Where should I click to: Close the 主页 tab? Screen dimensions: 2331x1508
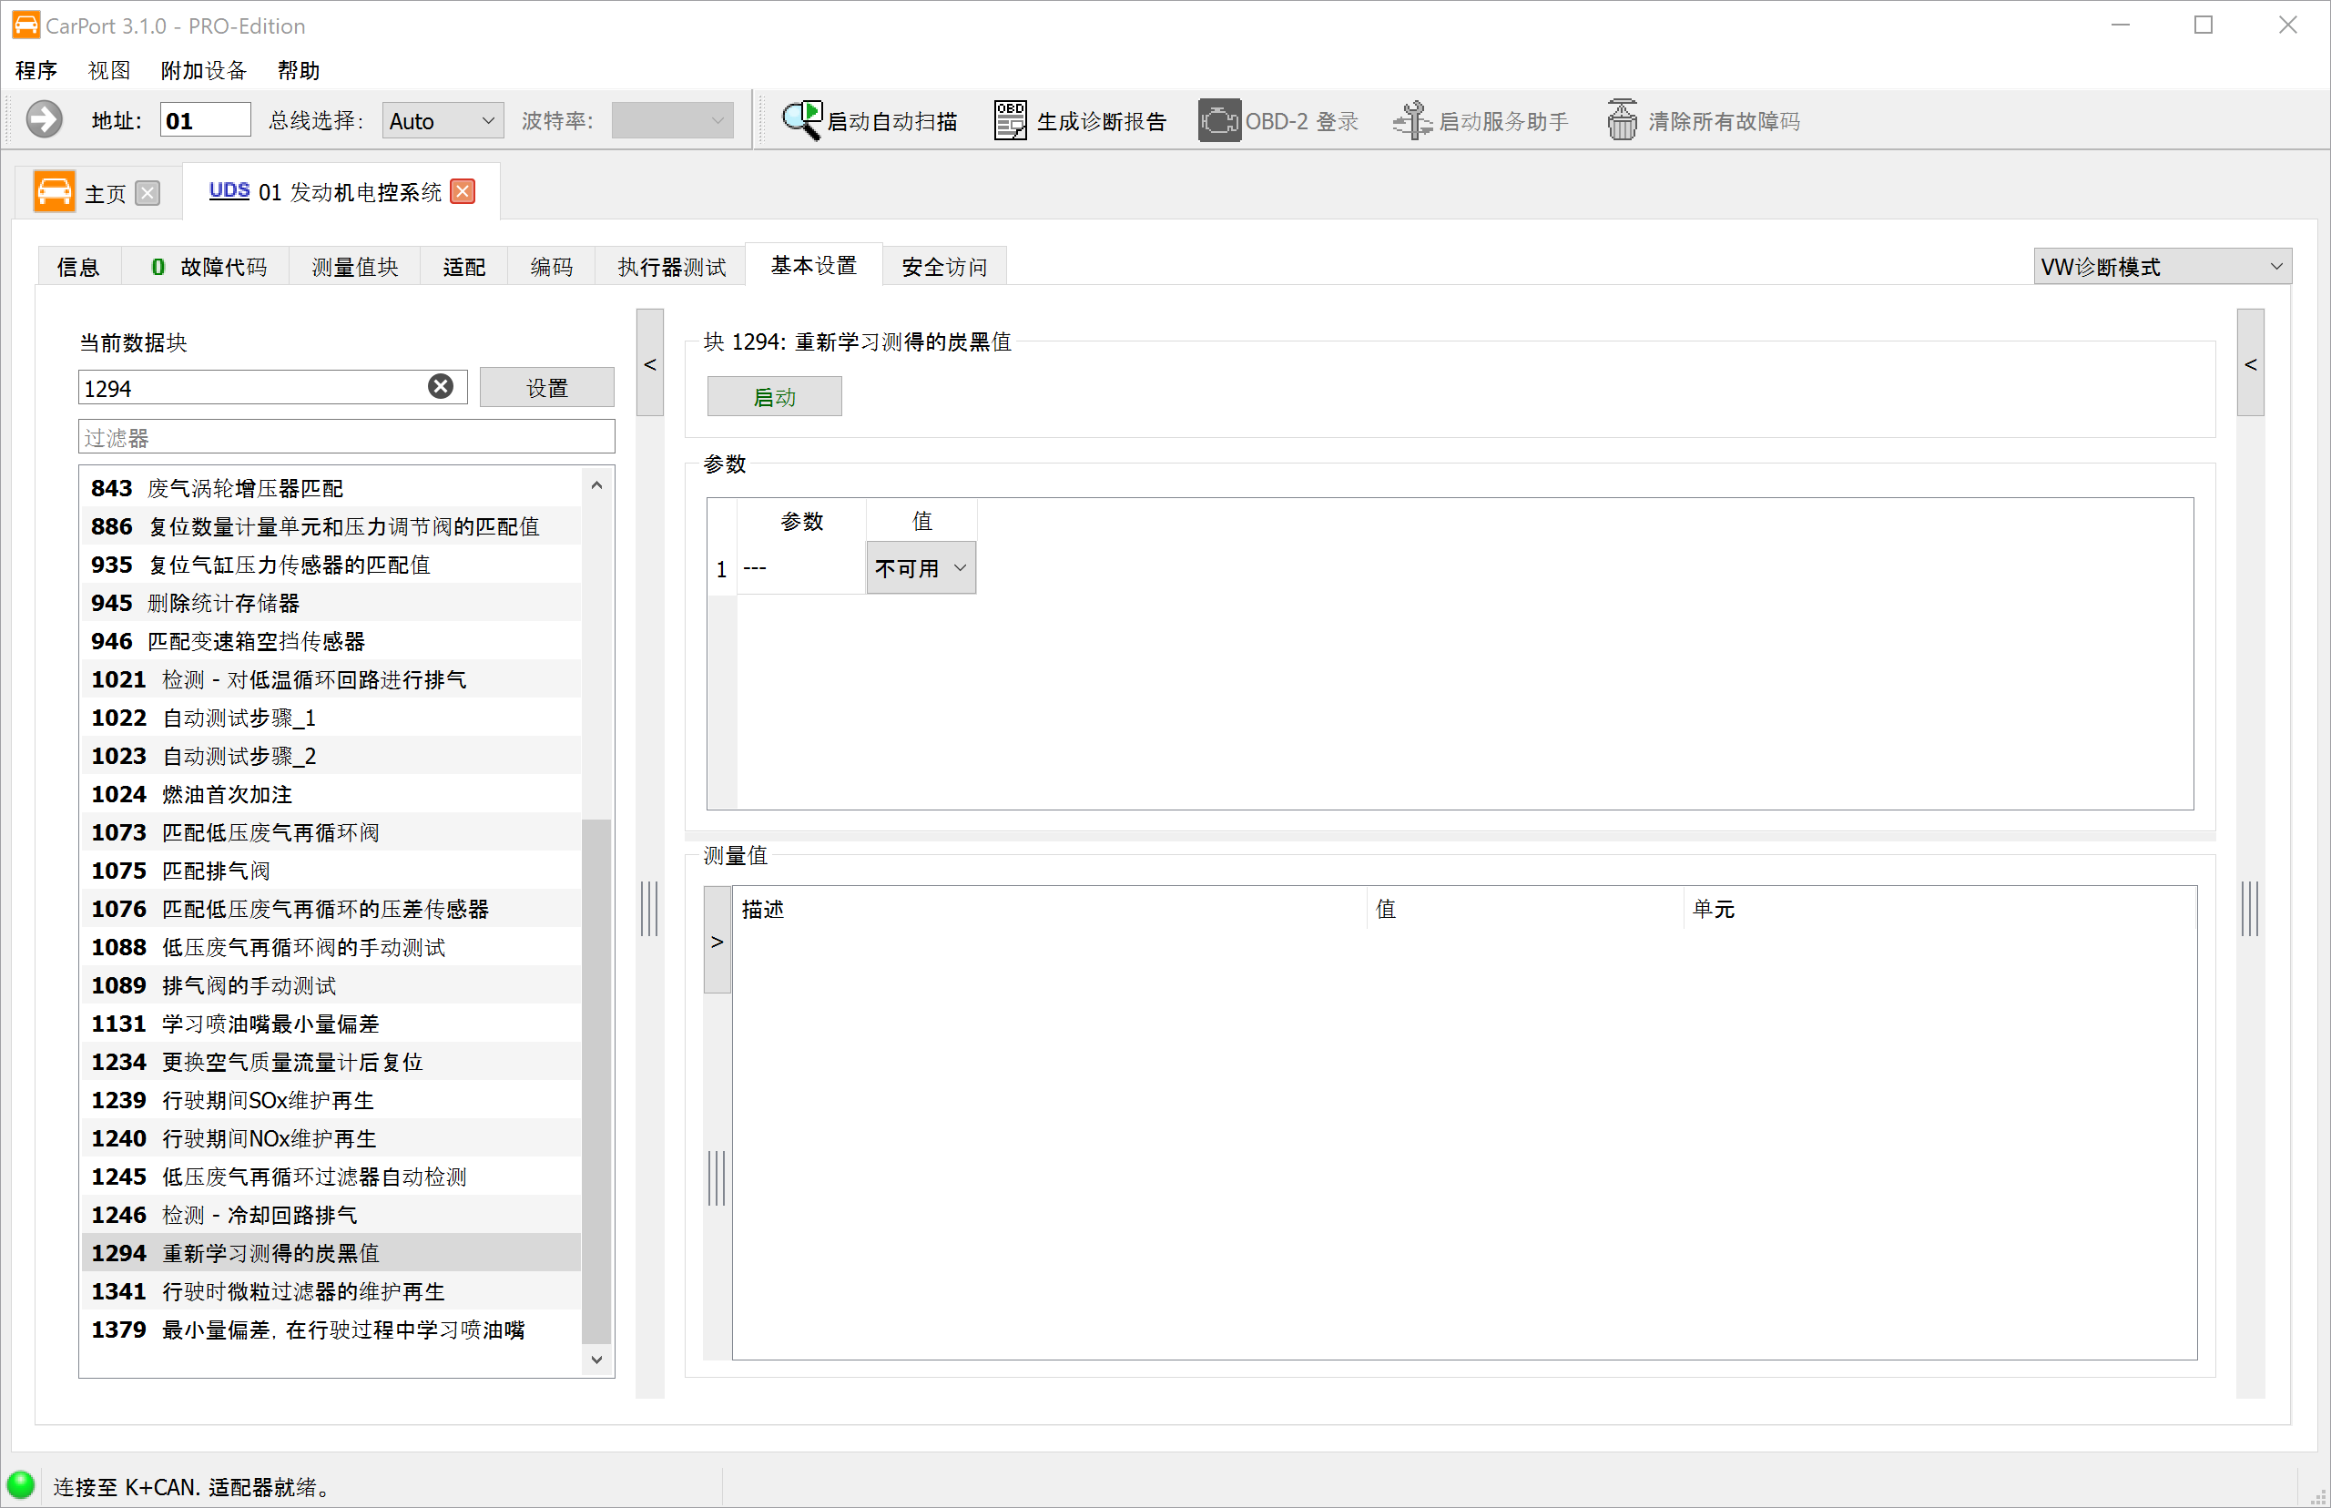tap(148, 193)
